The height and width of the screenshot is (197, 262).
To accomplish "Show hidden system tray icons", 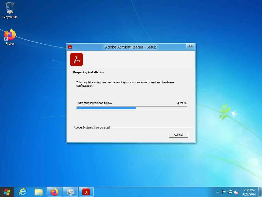I will [x=217, y=192].
